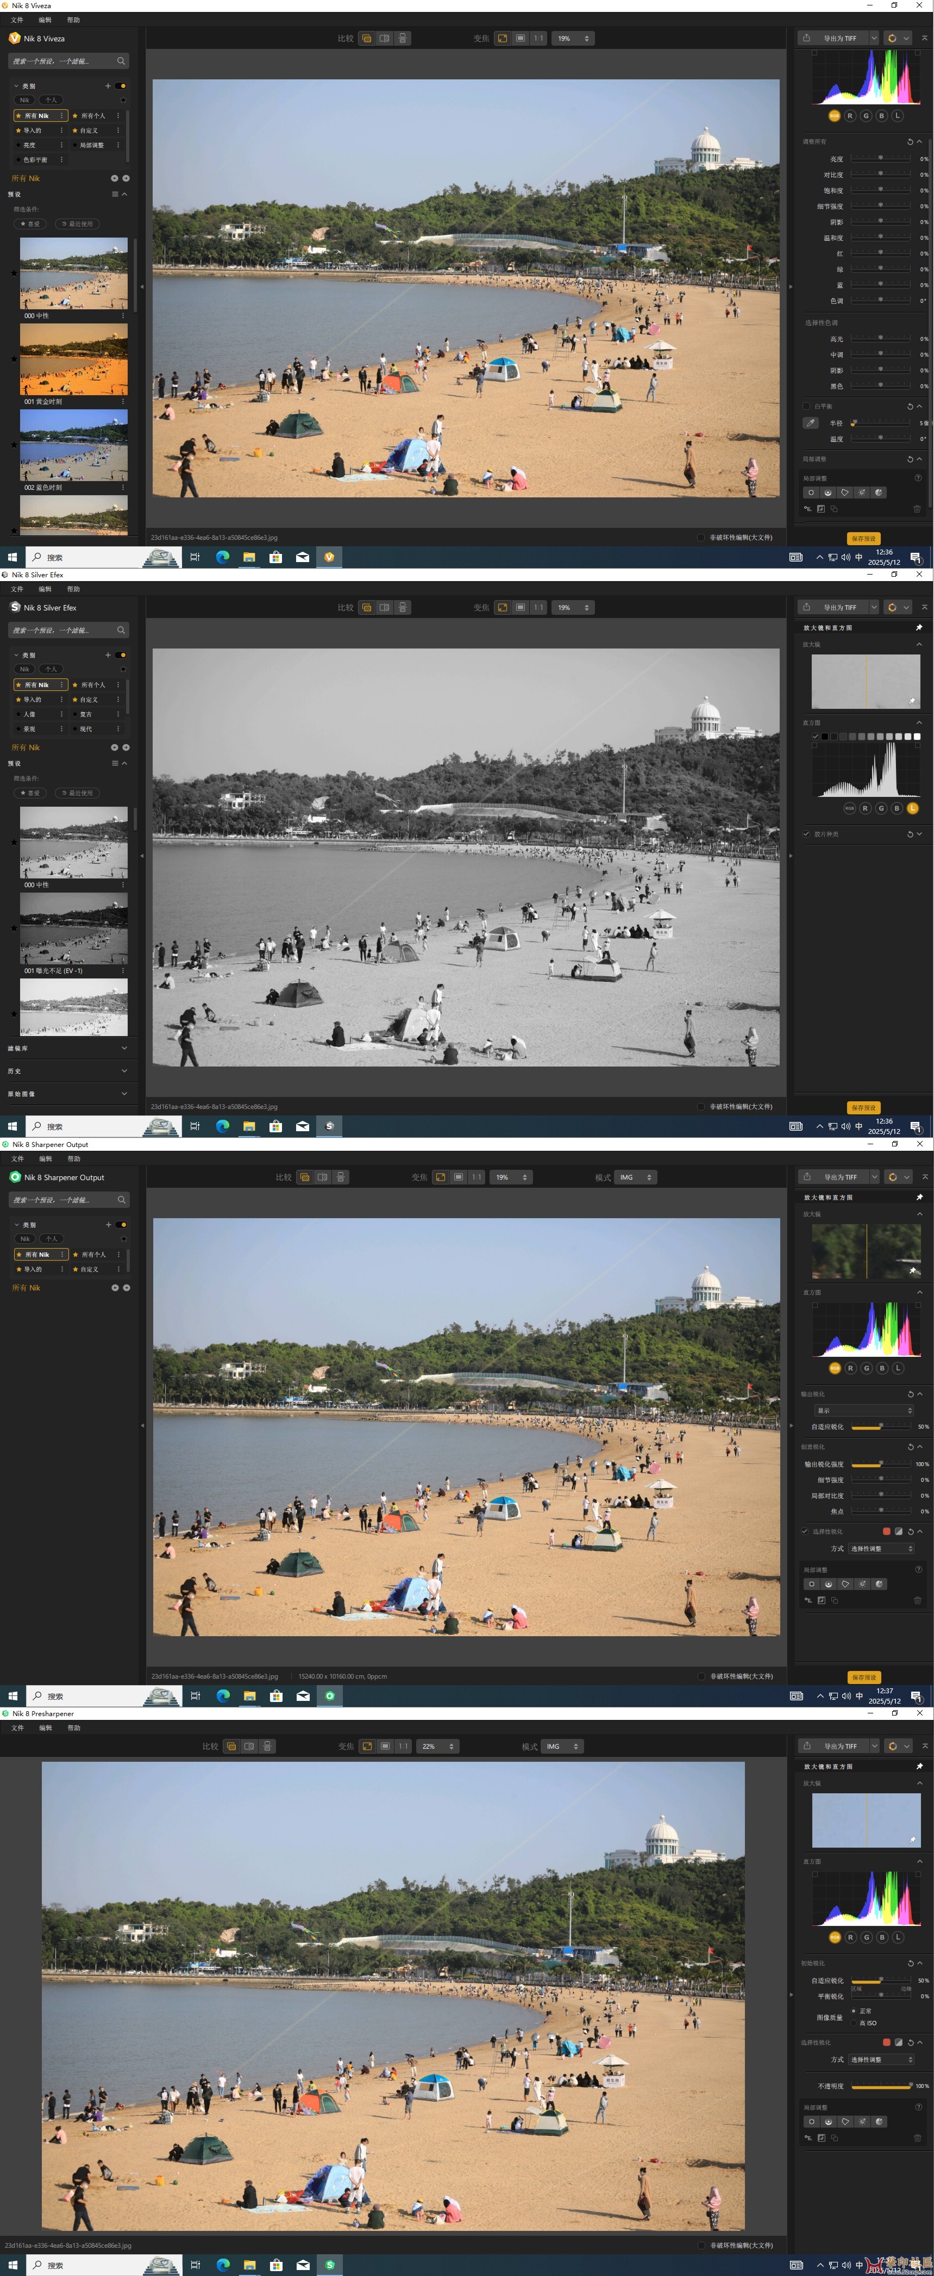Image resolution: width=934 pixels, height=2276 pixels.
Task: Select the RGB histogram channel in Viveza
Action: coord(834,116)
